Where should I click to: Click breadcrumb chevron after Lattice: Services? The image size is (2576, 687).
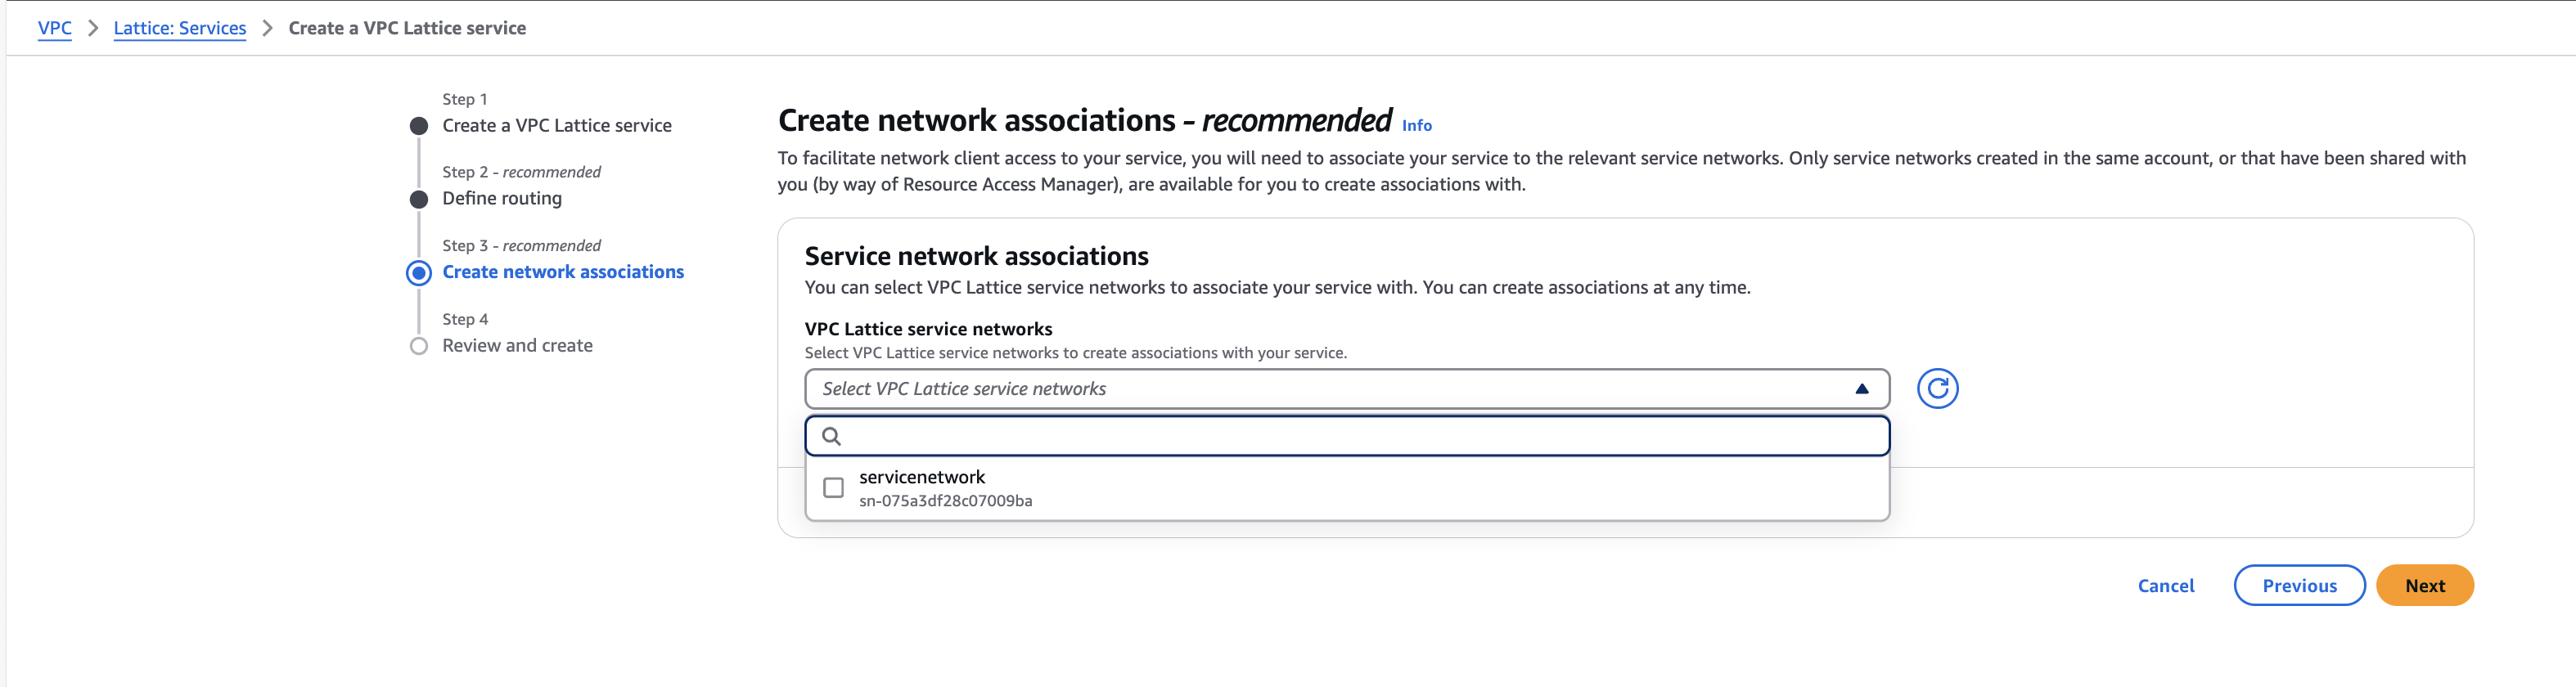coord(267,28)
